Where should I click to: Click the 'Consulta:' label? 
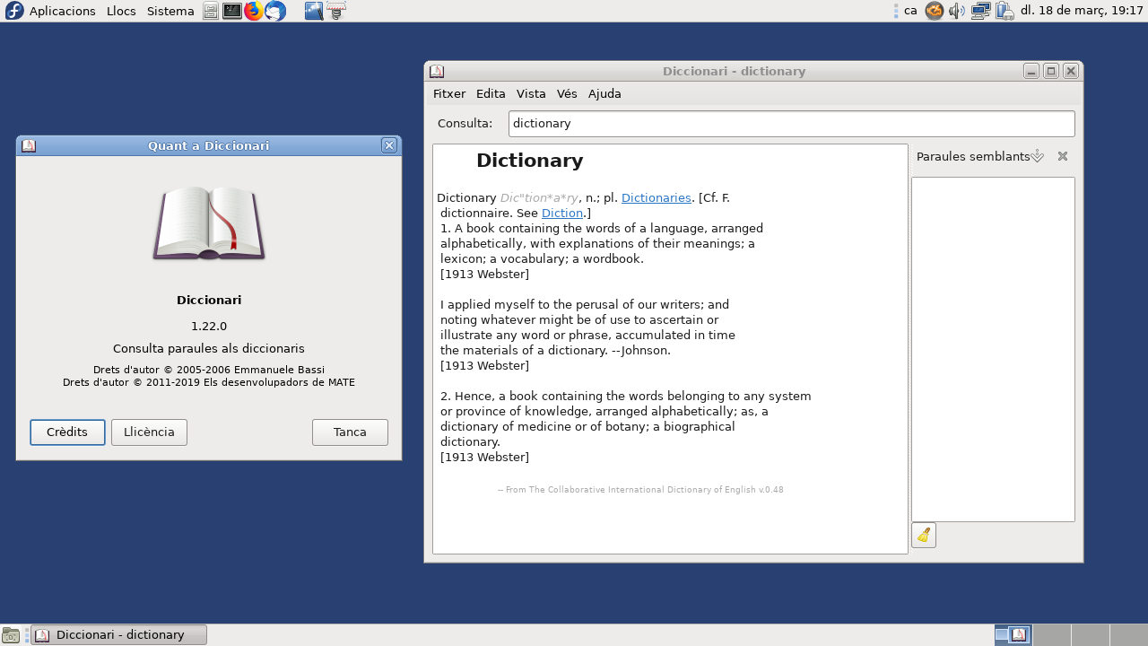(x=465, y=123)
